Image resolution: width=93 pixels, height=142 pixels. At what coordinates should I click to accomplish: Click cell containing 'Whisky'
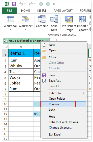coord(21,66)
